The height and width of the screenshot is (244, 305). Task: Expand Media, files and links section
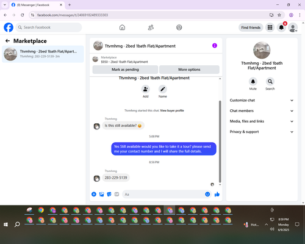coord(262,121)
